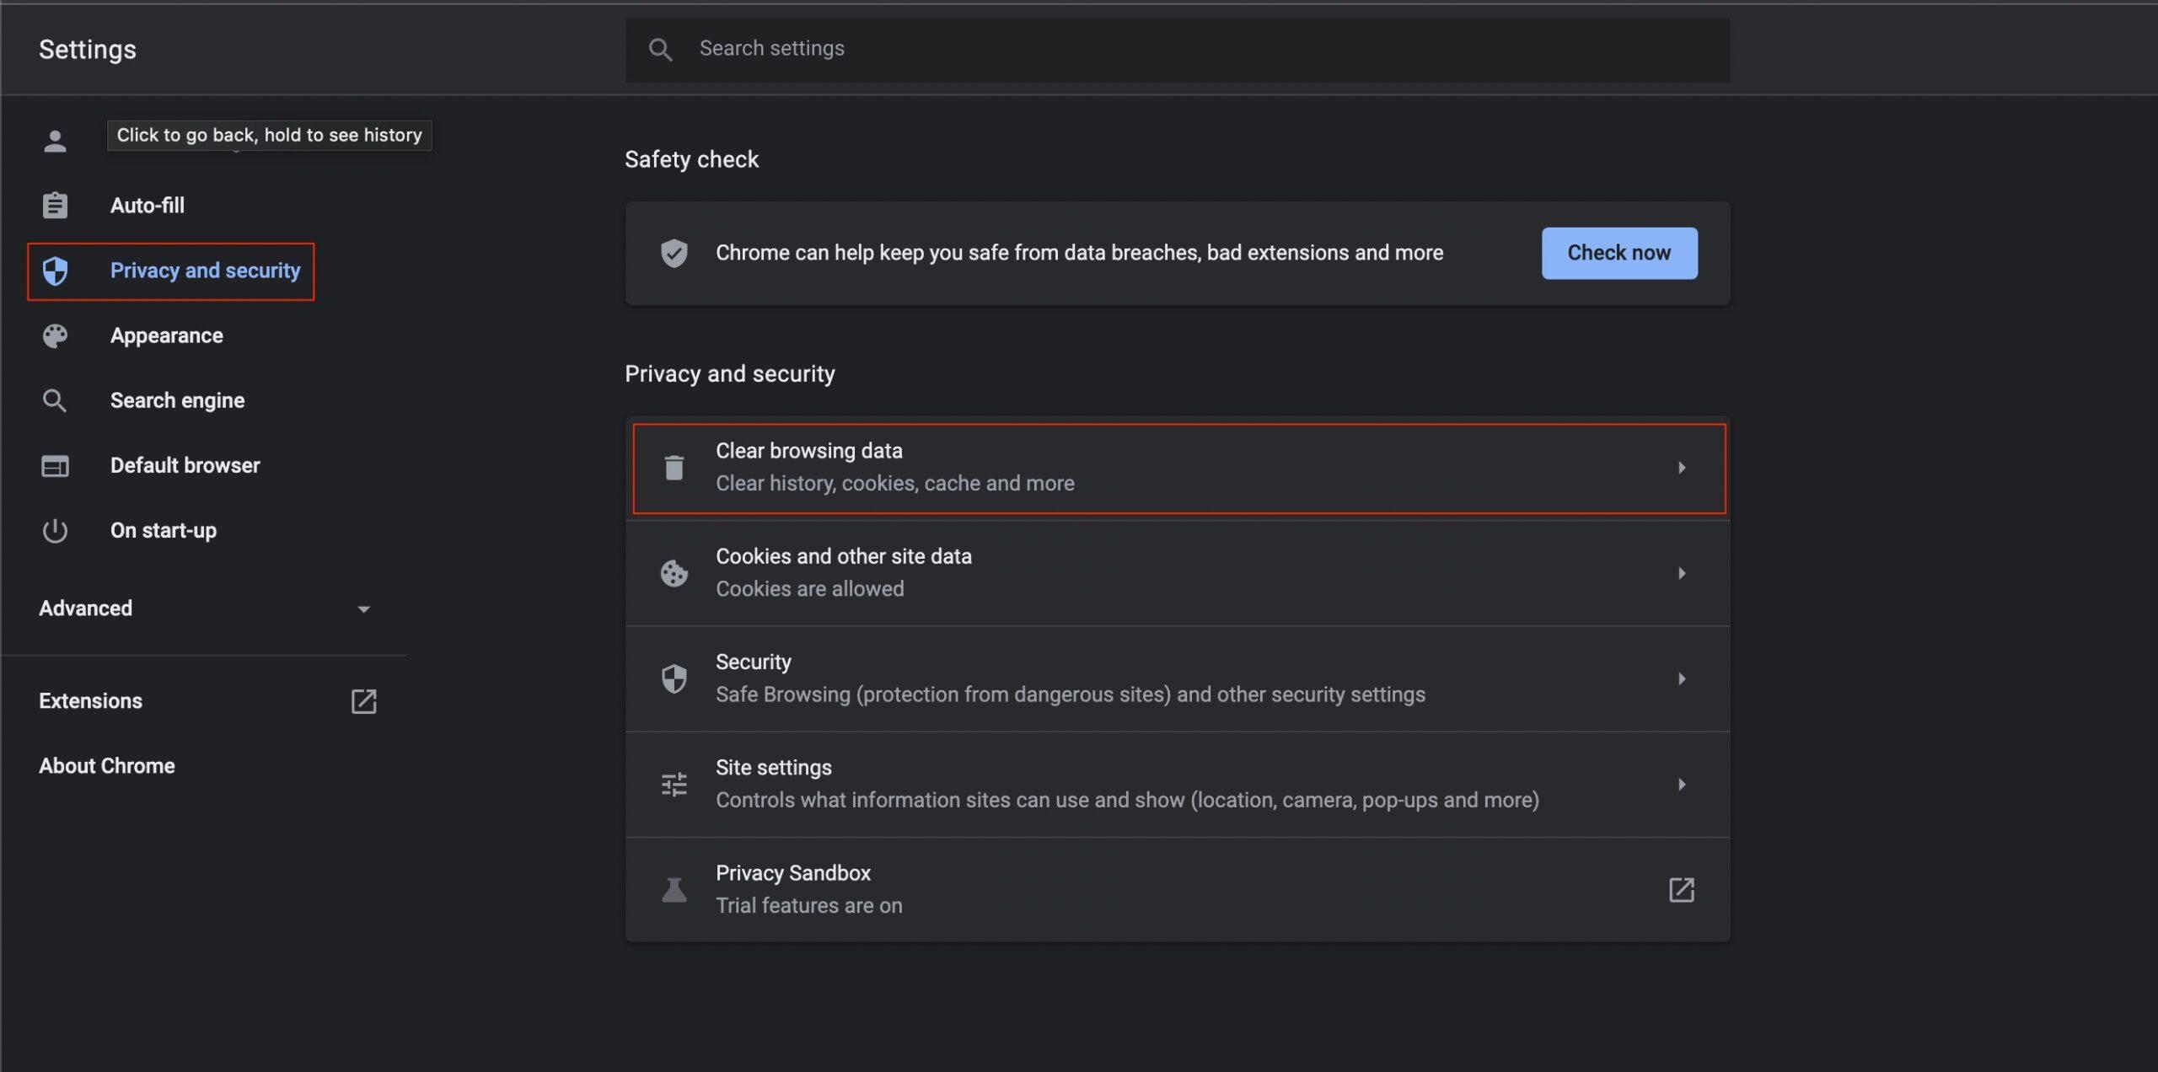This screenshot has height=1072, width=2158.
Task: Toggle Cookies are allowed setting
Action: click(x=1177, y=574)
